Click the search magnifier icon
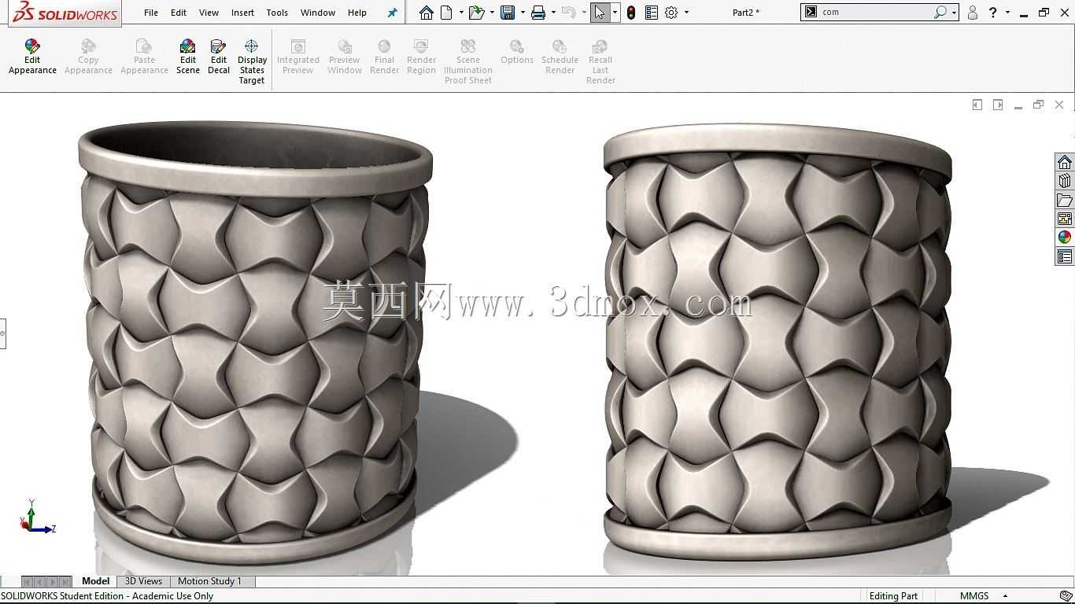Image resolution: width=1075 pixels, height=604 pixels. coord(940,13)
